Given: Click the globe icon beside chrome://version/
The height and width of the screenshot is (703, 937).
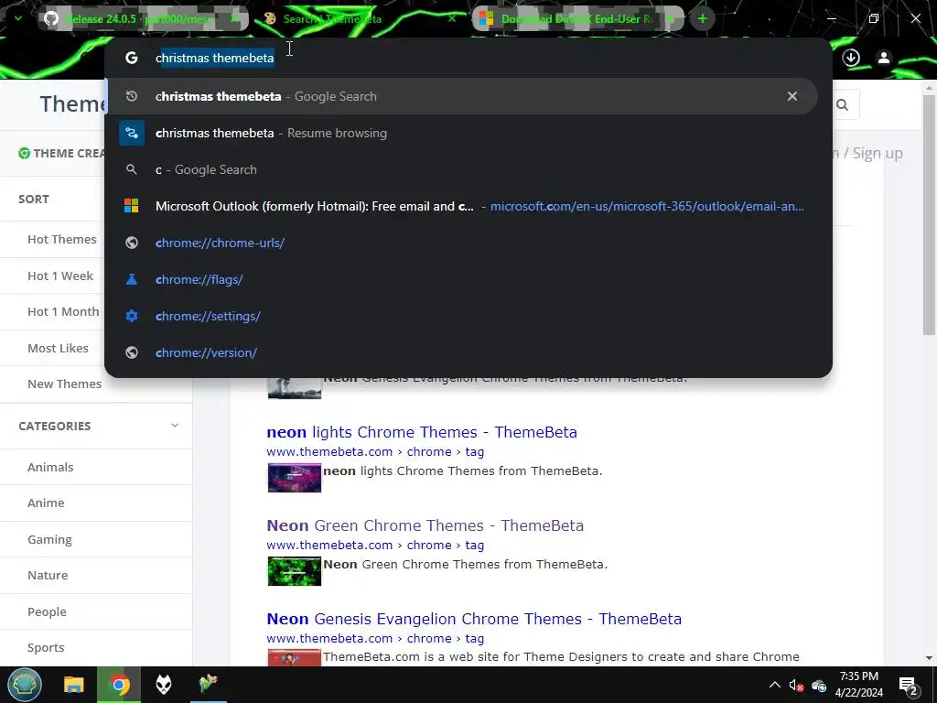Looking at the screenshot, I should point(132,352).
